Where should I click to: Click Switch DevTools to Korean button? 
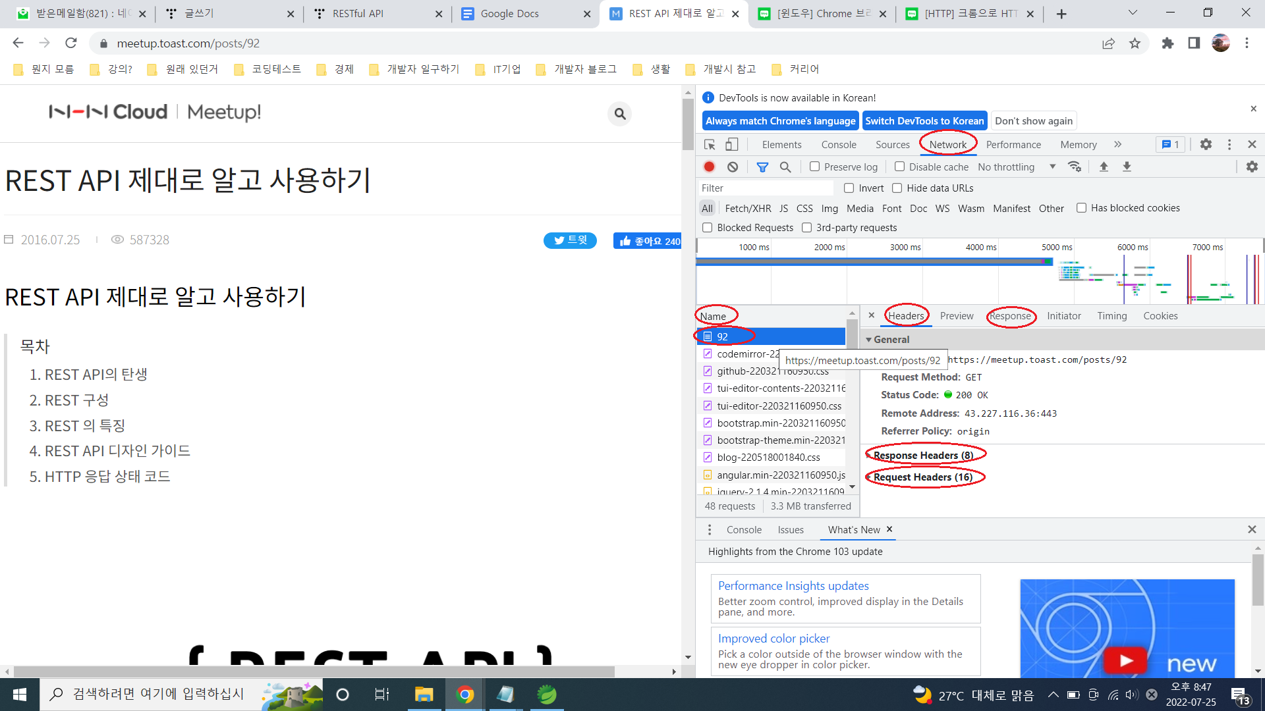tap(924, 121)
